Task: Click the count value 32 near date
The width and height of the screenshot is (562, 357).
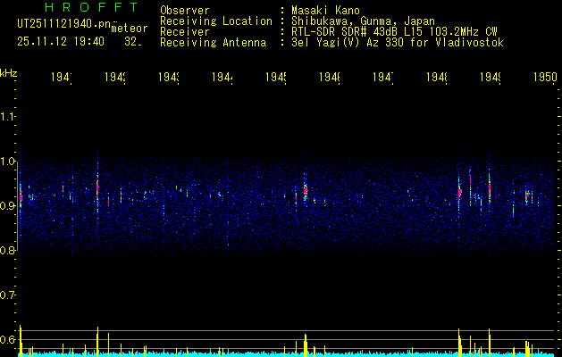Action: [132, 42]
